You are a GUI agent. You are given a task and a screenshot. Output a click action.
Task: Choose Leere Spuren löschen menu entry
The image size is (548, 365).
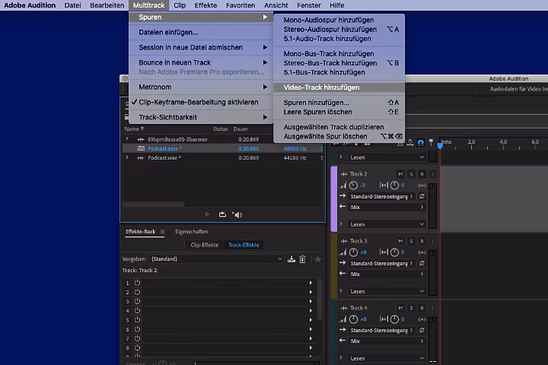click(x=339, y=112)
